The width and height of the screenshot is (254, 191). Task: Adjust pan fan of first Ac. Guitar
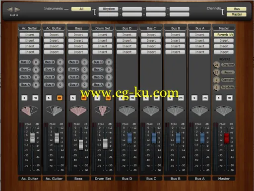click(x=30, y=110)
